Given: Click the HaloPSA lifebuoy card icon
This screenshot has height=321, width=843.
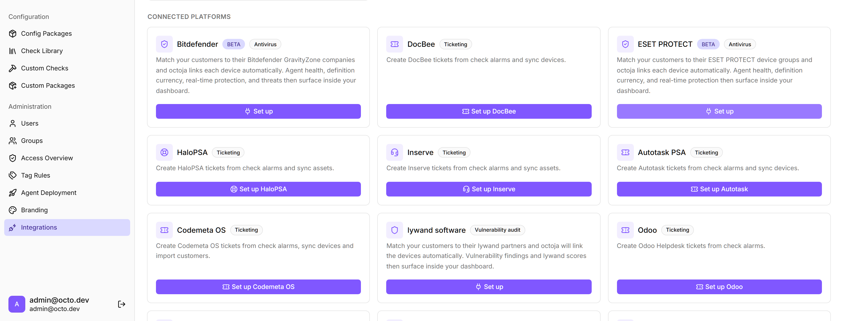Looking at the screenshot, I should pos(164,152).
